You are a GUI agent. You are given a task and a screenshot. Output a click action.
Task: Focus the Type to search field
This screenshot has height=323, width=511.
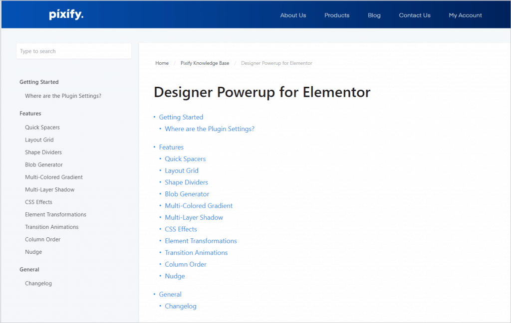pyautogui.click(x=74, y=51)
